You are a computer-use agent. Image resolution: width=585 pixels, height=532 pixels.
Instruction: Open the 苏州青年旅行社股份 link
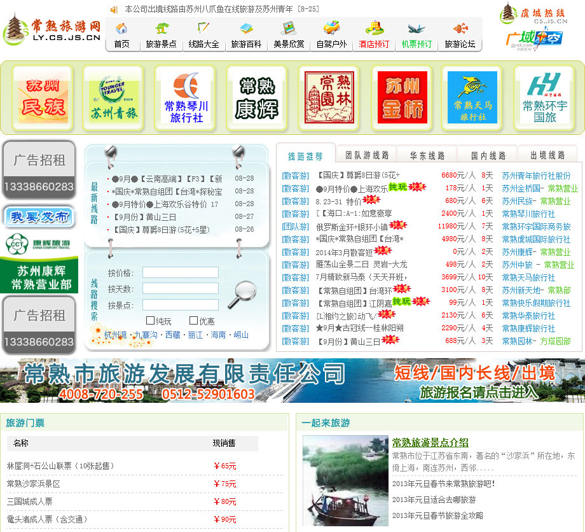click(536, 176)
